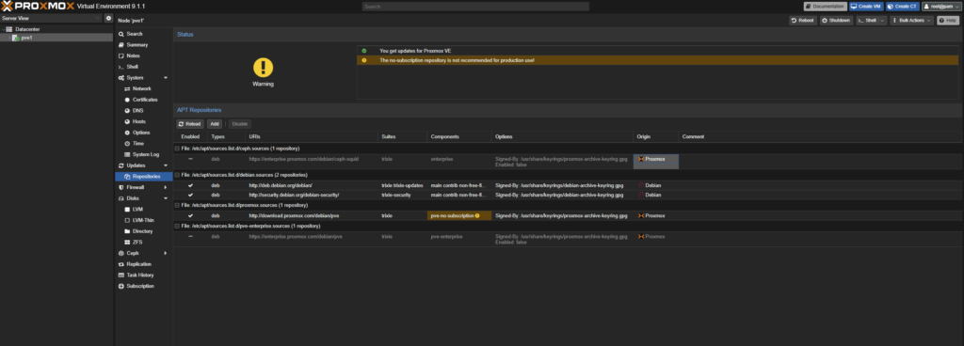
Task: Expand the Firewall submenu arrow
Action: (166, 187)
